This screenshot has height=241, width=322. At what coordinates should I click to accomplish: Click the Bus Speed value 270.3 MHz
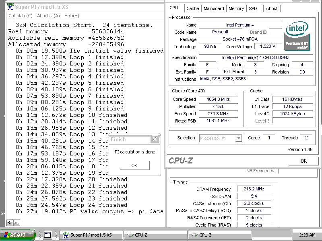[x=218, y=114]
